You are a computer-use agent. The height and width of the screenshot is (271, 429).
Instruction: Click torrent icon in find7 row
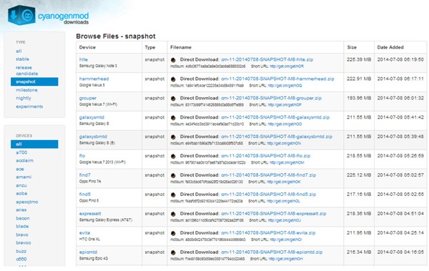(173, 175)
